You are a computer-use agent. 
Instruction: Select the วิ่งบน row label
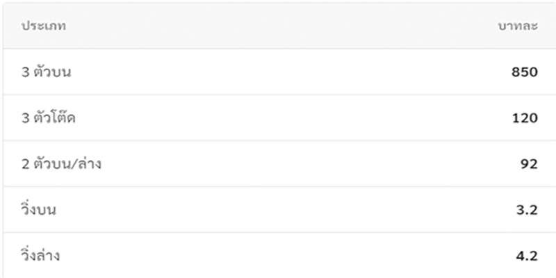[38, 209]
